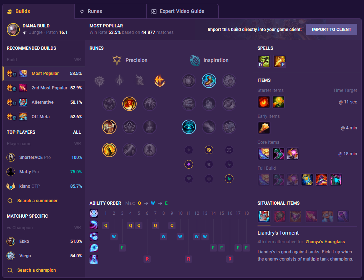Click the Conqueror keystone rune icon
Viewport: 364px width, 280px height.
(x=160, y=81)
